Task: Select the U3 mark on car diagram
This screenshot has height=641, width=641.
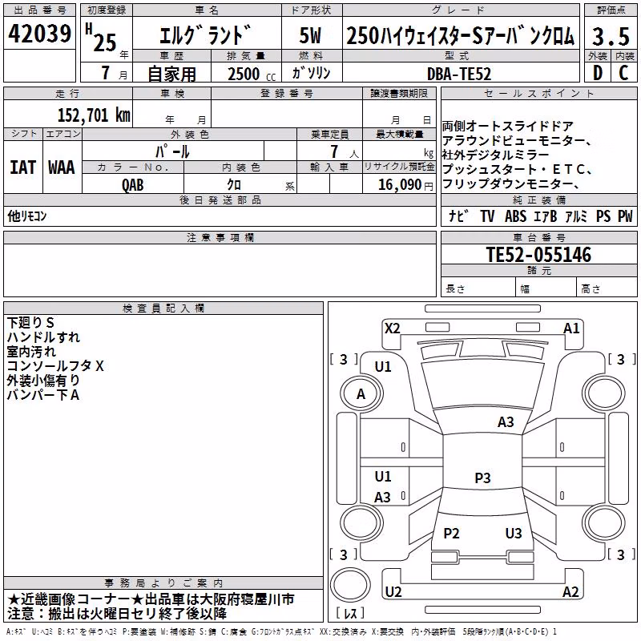Action: [x=514, y=533]
